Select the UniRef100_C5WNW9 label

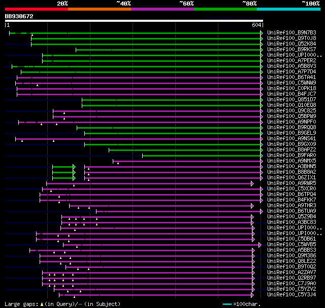291,83
